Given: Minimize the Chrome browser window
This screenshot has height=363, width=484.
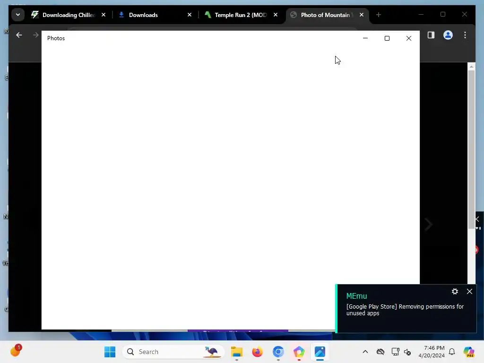Looking at the screenshot, I should (x=421, y=15).
